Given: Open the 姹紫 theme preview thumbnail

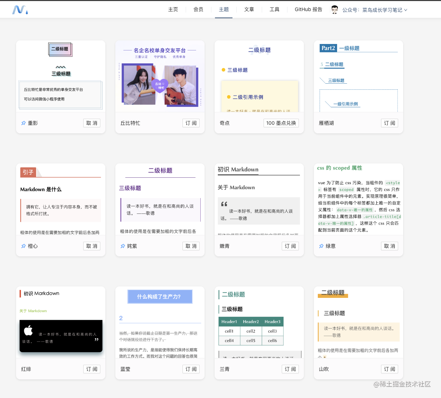Looking at the screenshot, I should 160,199.
